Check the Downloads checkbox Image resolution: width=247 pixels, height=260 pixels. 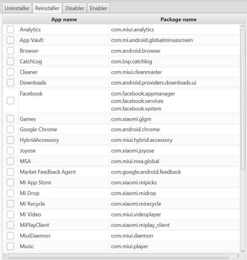[x=10, y=82]
